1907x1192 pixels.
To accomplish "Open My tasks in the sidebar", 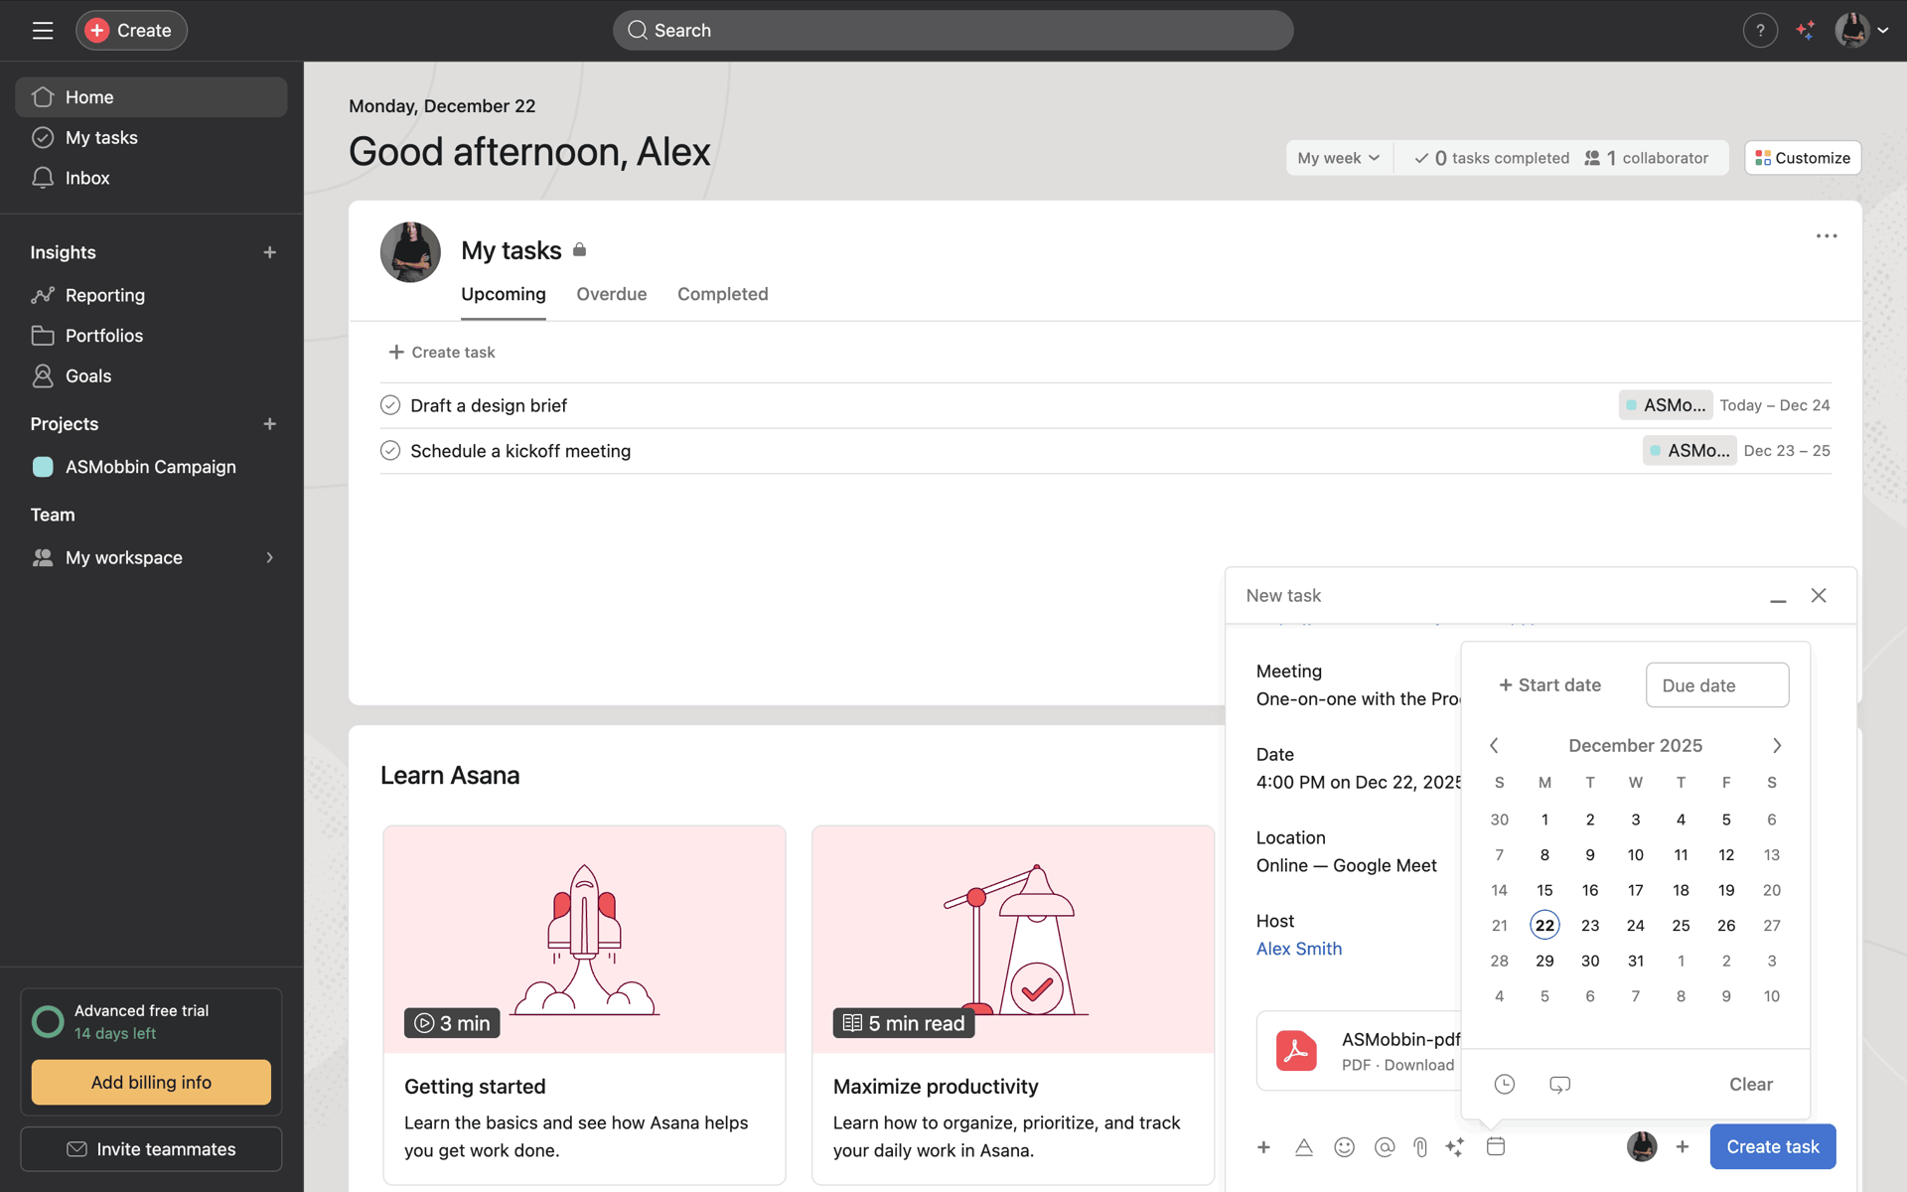I will (x=151, y=137).
